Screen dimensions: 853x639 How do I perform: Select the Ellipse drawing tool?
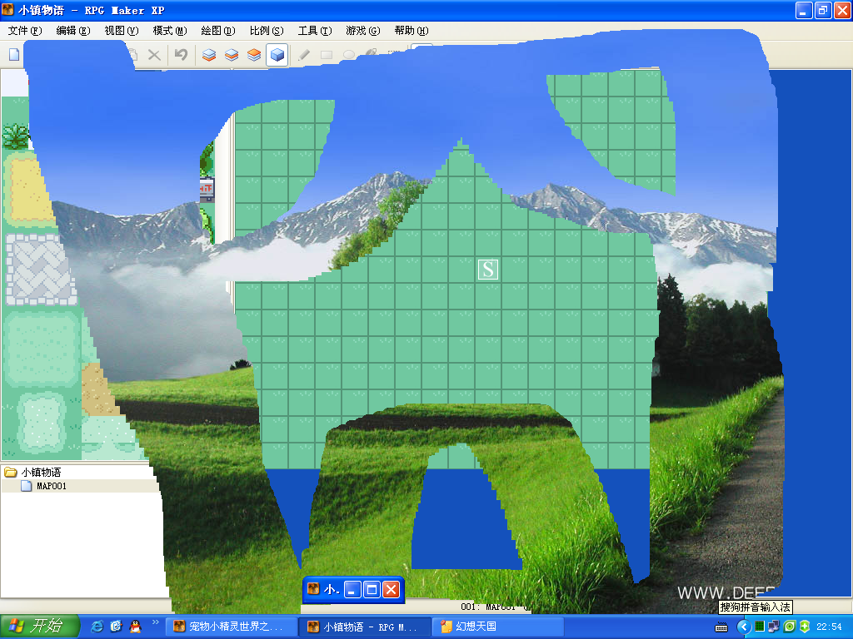click(349, 55)
